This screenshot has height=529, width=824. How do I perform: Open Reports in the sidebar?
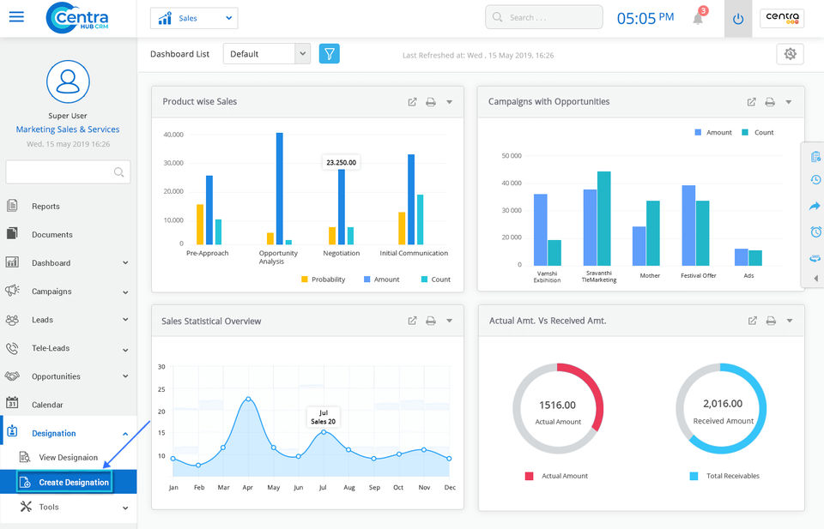pos(45,206)
